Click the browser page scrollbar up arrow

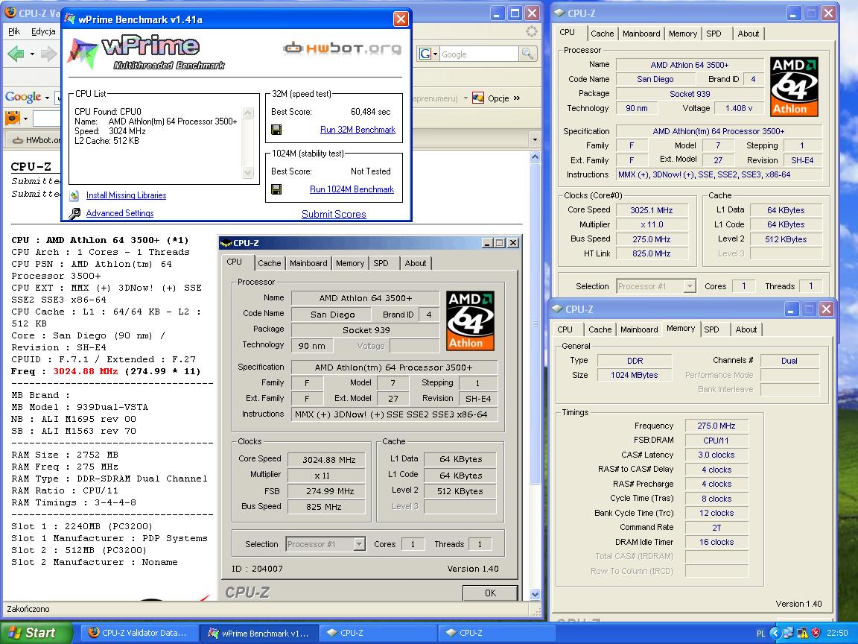536,157
